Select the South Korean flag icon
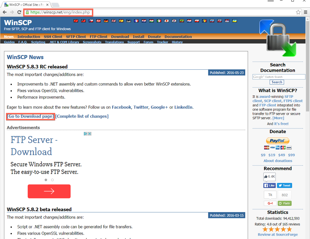The width and height of the screenshot is (310, 239). click(x=174, y=21)
